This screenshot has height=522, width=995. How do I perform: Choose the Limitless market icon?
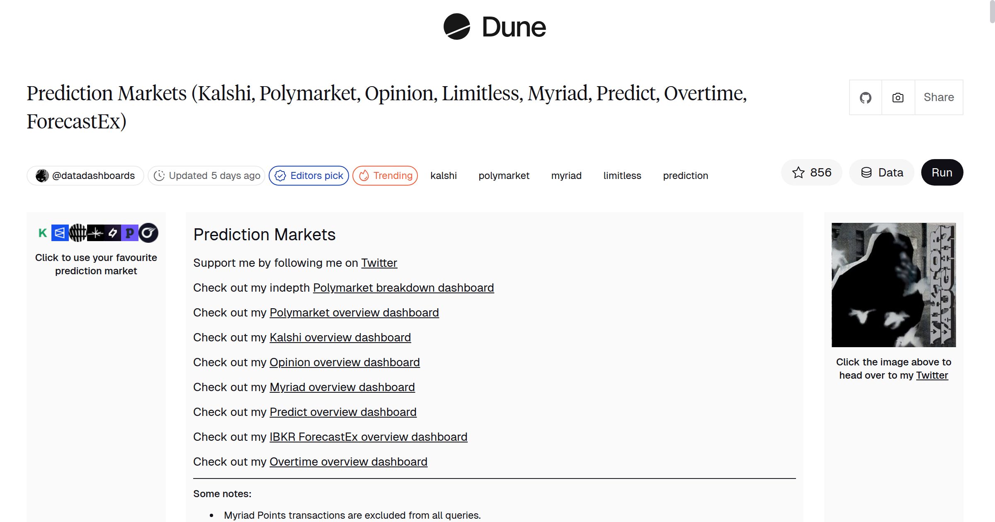click(x=96, y=233)
